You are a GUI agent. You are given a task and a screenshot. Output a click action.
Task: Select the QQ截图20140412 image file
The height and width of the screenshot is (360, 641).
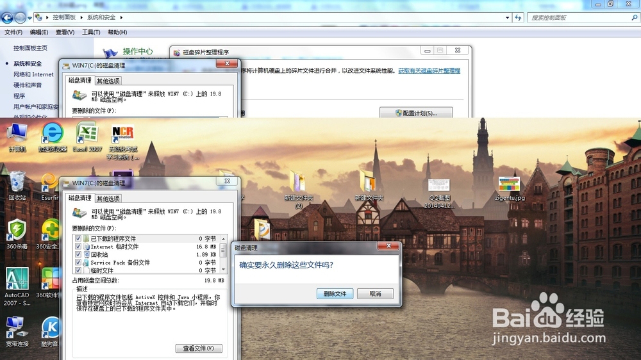tap(439, 193)
